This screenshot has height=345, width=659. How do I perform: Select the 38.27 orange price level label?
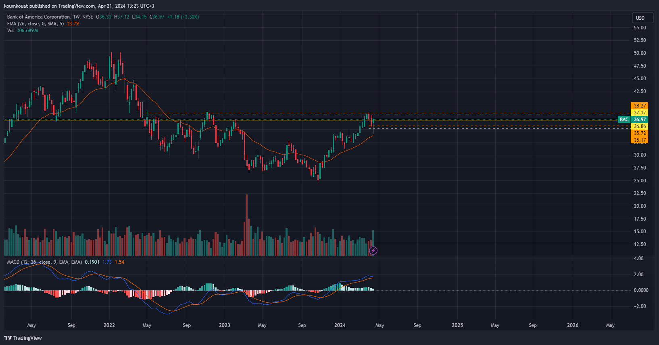coord(640,106)
